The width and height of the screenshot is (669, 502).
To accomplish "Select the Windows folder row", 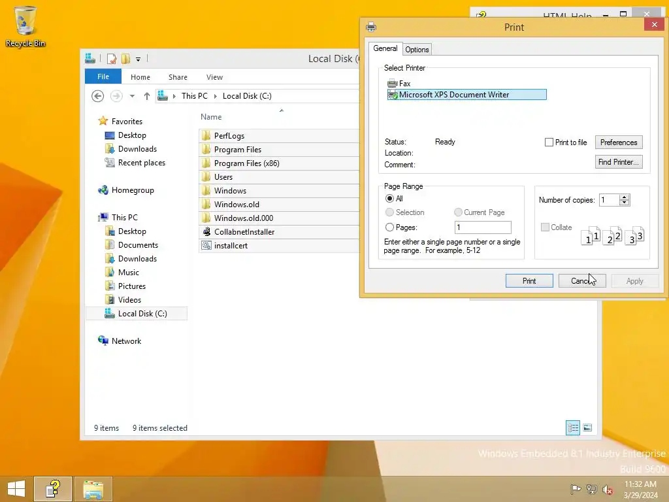I will pyautogui.click(x=279, y=190).
